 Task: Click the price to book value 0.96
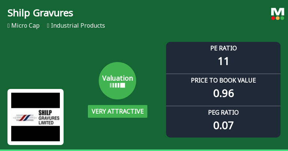click(x=224, y=93)
